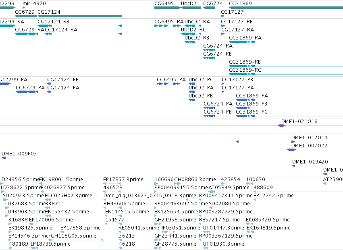Click EST GH08866.3prime label
This screenshot has height=250, width=343.
pos(195,180)
